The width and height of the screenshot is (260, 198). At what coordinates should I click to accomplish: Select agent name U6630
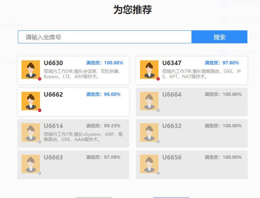(53, 63)
